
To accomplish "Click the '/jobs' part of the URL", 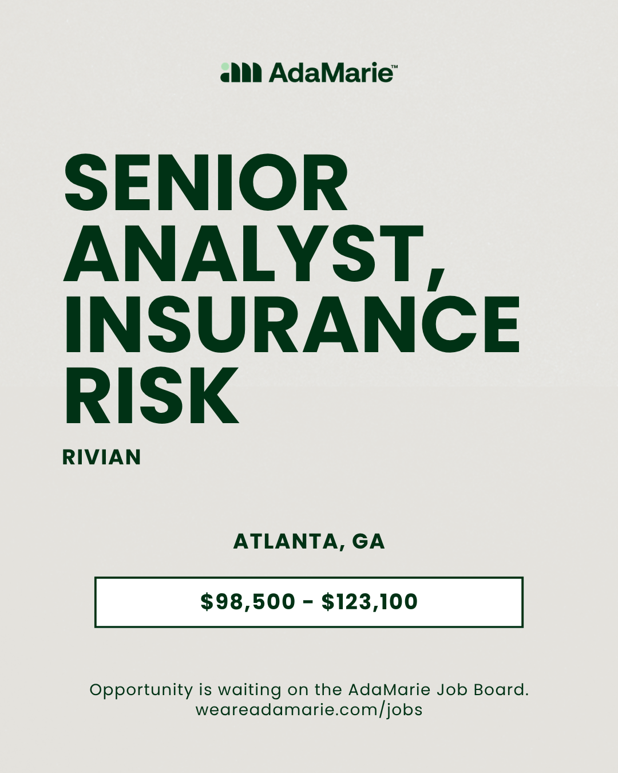I will (x=402, y=711).
